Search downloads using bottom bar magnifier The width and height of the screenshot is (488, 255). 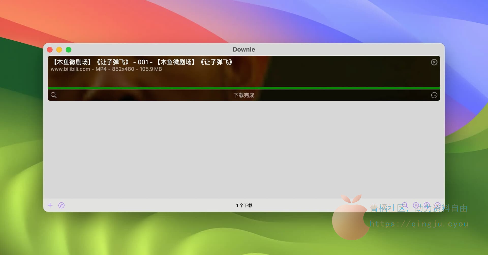coord(405,205)
